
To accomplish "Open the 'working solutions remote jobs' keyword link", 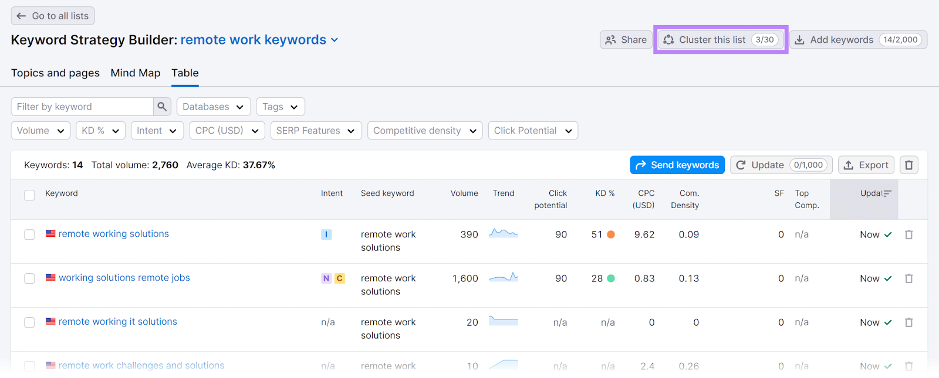I will tap(124, 278).
